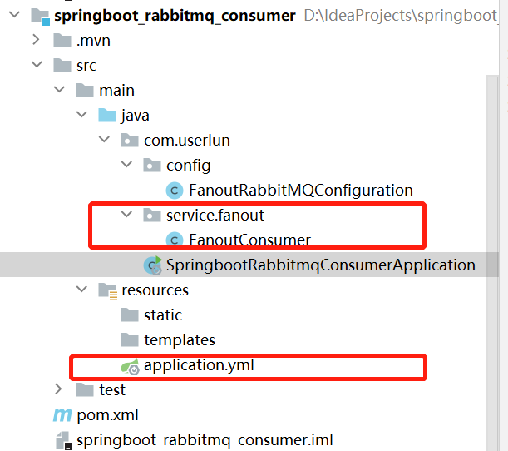The width and height of the screenshot is (508, 451).
Task: Click the main folder icon
Action: [85, 90]
